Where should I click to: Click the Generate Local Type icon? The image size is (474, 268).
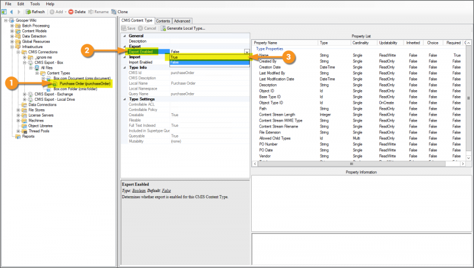tap(162, 28)
